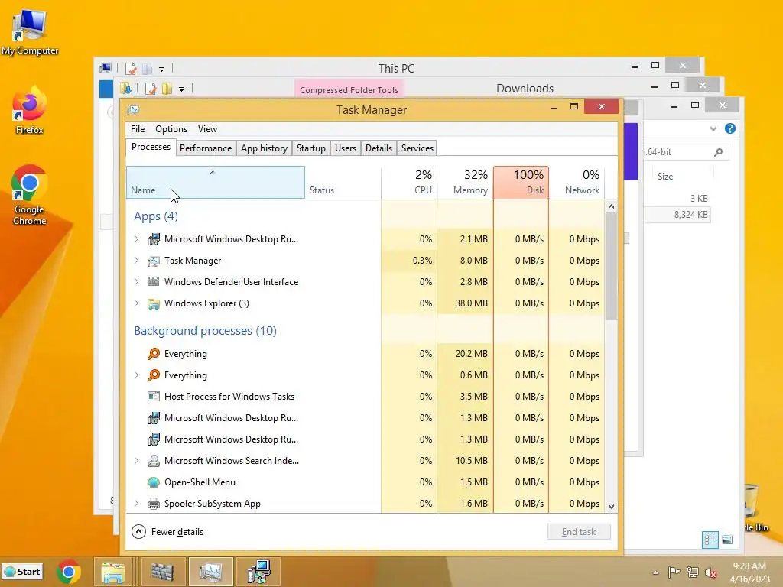The height and width of the screenshot is (587, 783).
Task: Click properties icon in This PC toolbar
Action: click(131, 68)
